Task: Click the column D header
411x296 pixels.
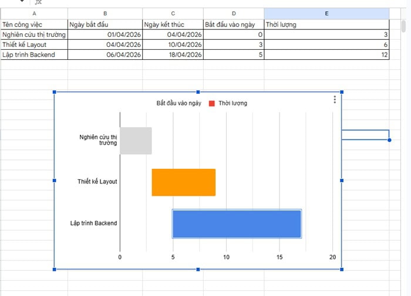Action: (x=233, y=13)
